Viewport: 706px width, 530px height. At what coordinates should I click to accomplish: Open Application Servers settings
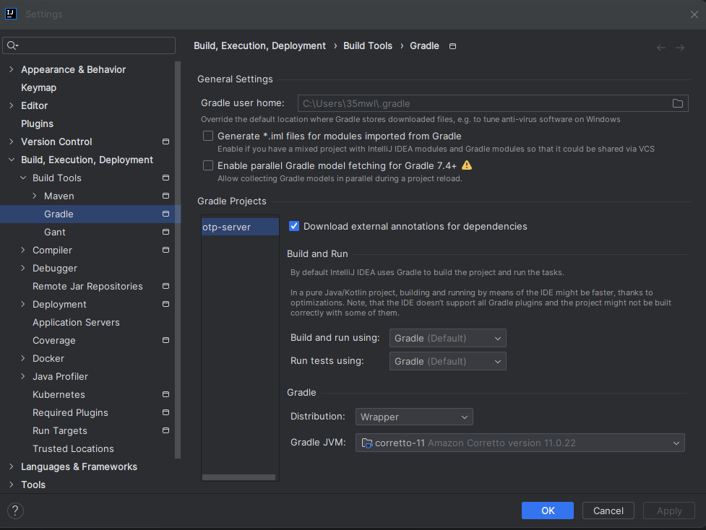[x=76, y=322]
